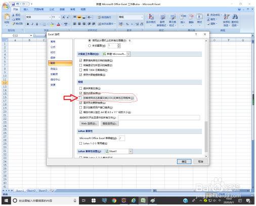Viewport: 256px width, 206px height.
Task: Open the Insert ribbon tab
Action: (26, 10)
